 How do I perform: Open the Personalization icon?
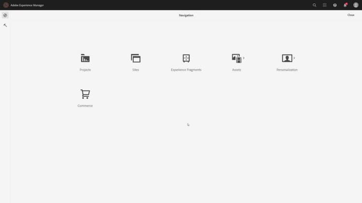[x=287, y=58]
